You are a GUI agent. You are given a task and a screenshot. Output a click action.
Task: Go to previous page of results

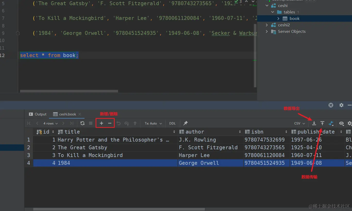37,123
